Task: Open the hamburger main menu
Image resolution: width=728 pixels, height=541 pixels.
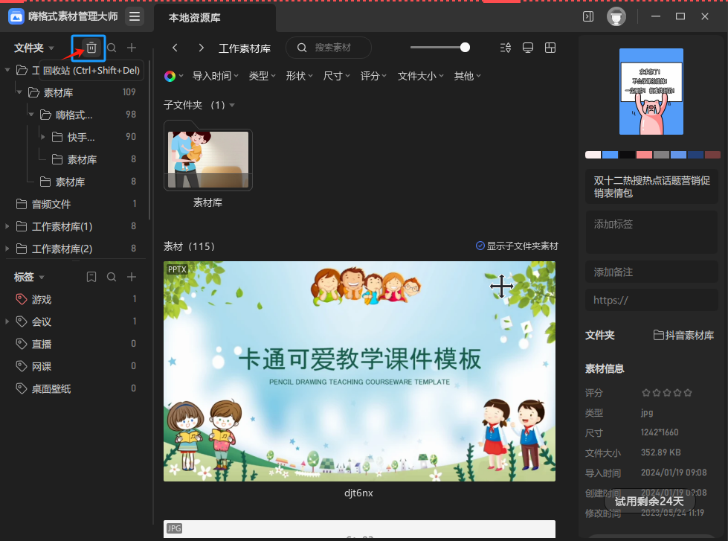Action: pos(135,16)
